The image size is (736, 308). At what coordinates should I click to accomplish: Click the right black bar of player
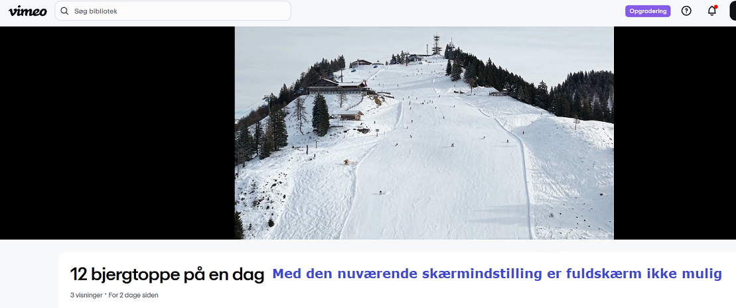tap(675, 132)
